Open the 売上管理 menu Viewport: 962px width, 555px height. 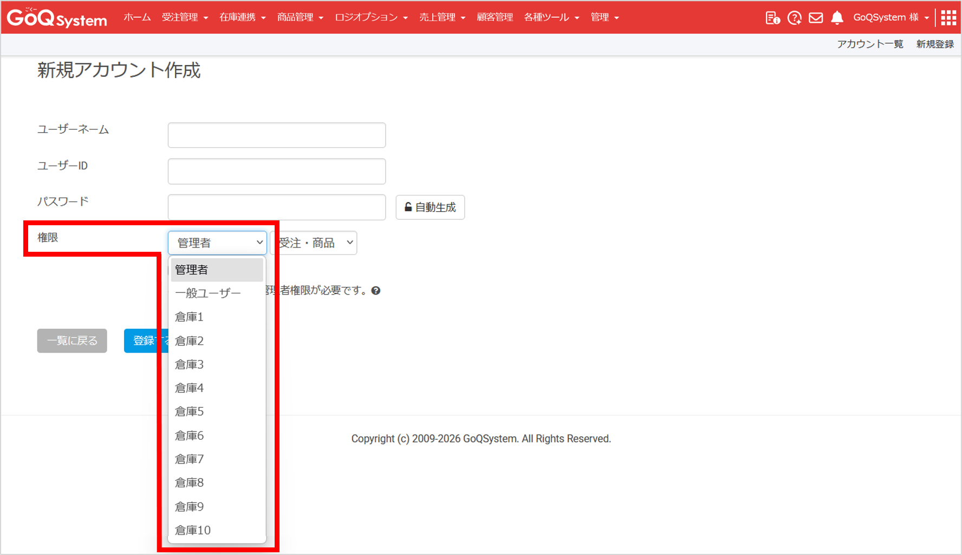442,17
